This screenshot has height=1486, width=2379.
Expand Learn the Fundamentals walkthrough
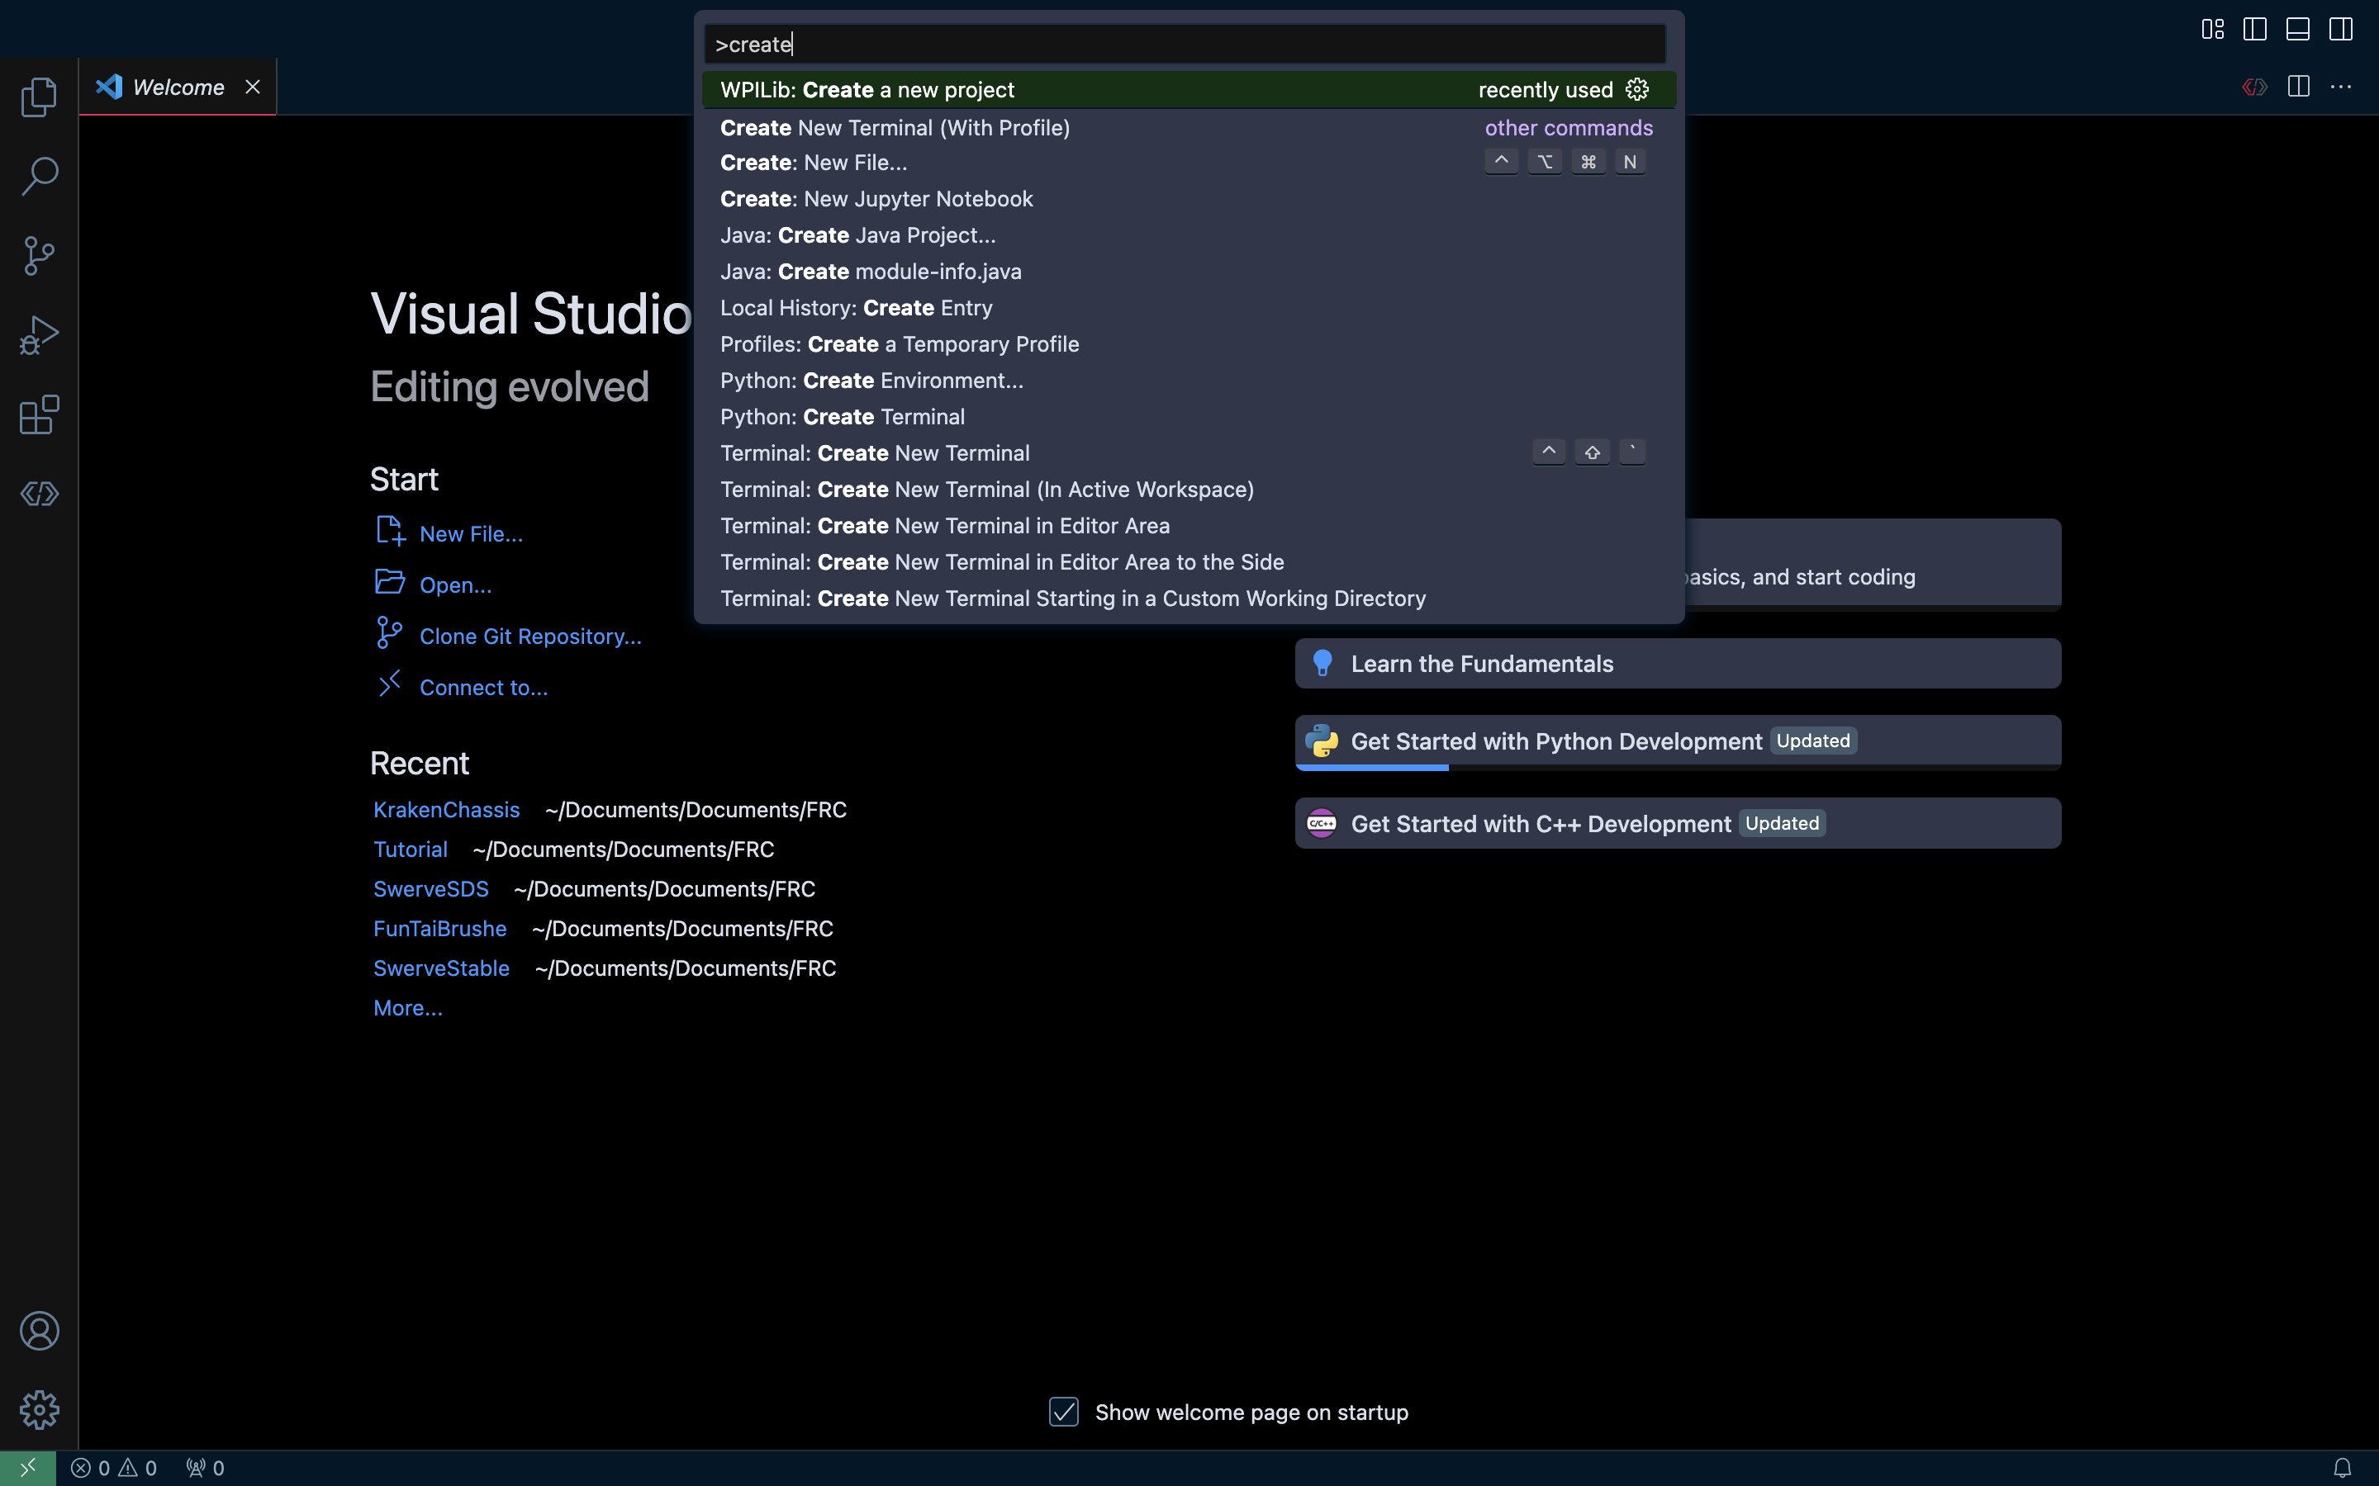(x=1677, y=664)
